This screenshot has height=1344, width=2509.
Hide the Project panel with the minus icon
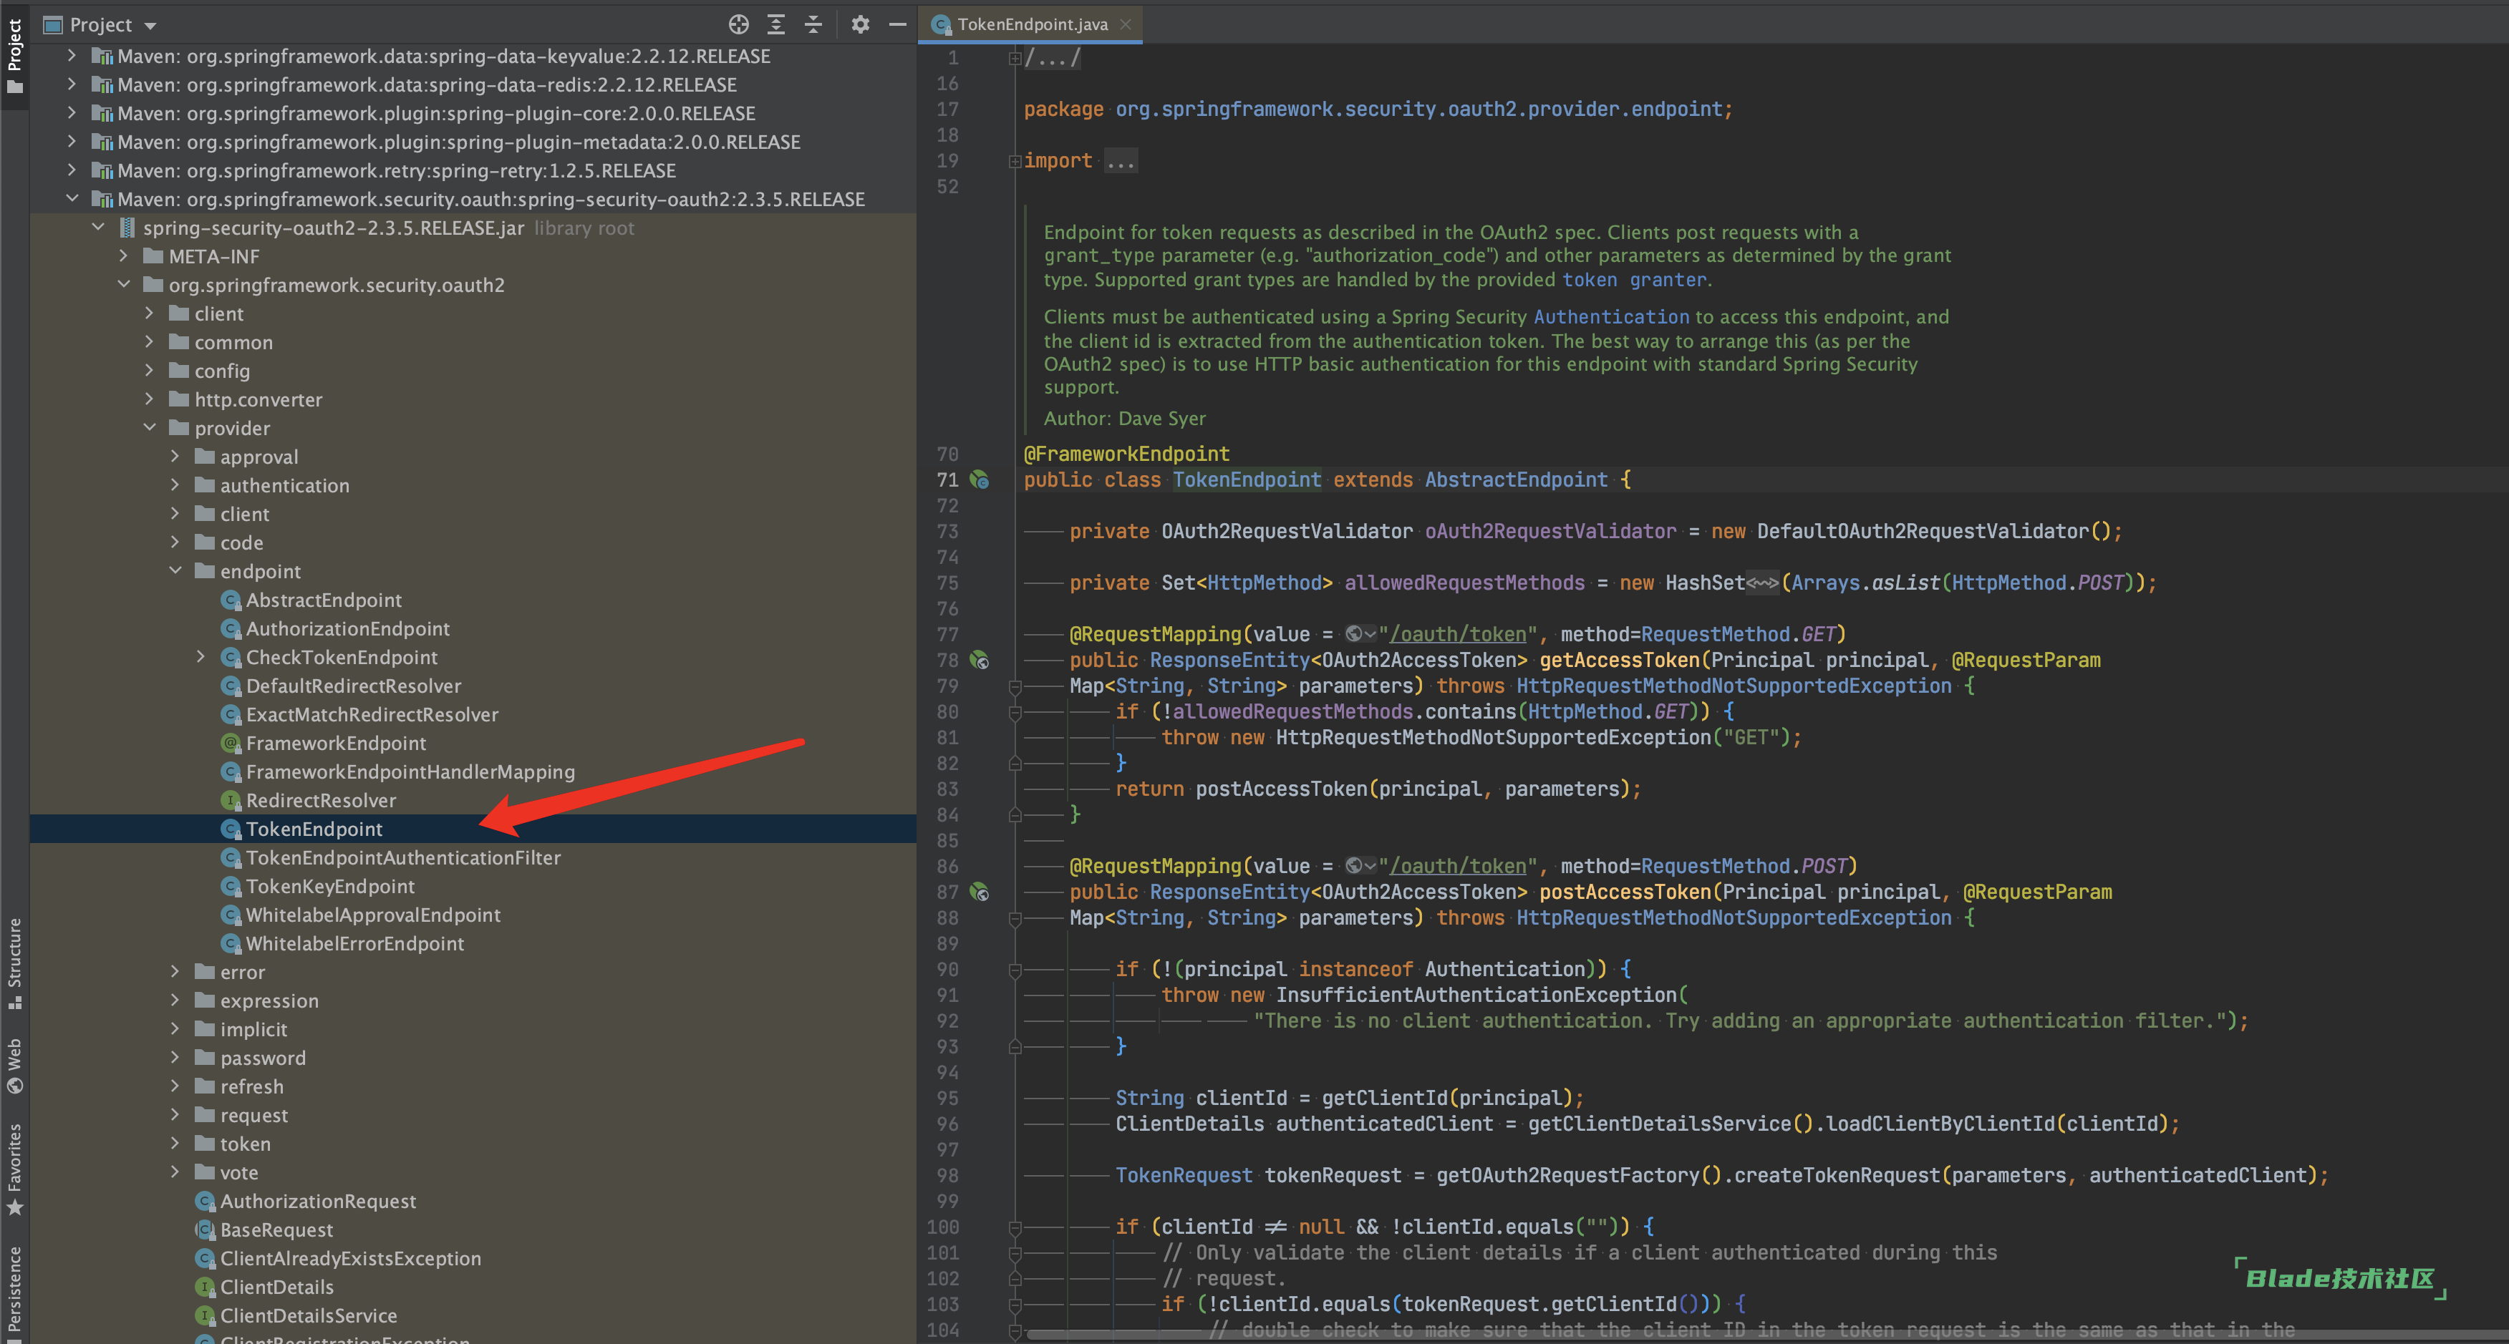pos(897,24)
